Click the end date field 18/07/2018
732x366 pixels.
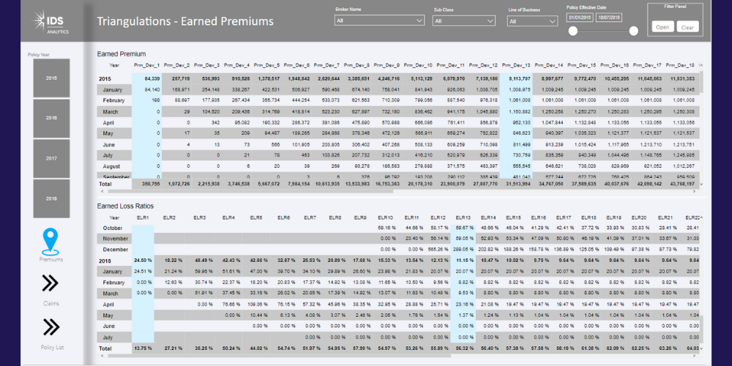coord(610,17)
